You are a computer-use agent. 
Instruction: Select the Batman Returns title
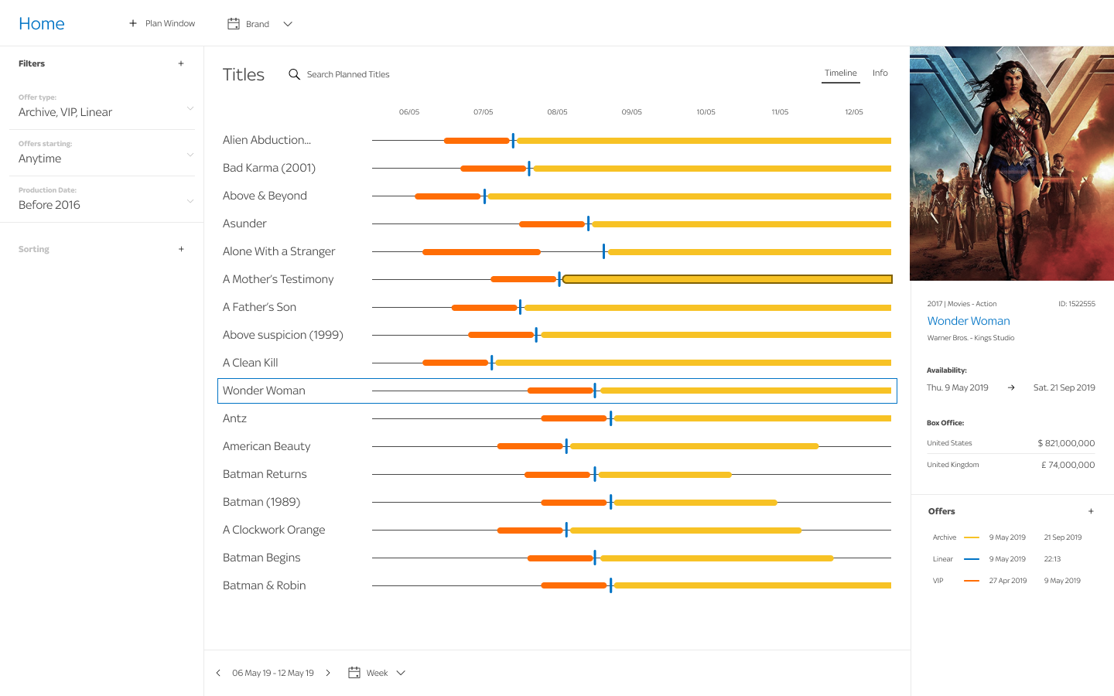265,474
